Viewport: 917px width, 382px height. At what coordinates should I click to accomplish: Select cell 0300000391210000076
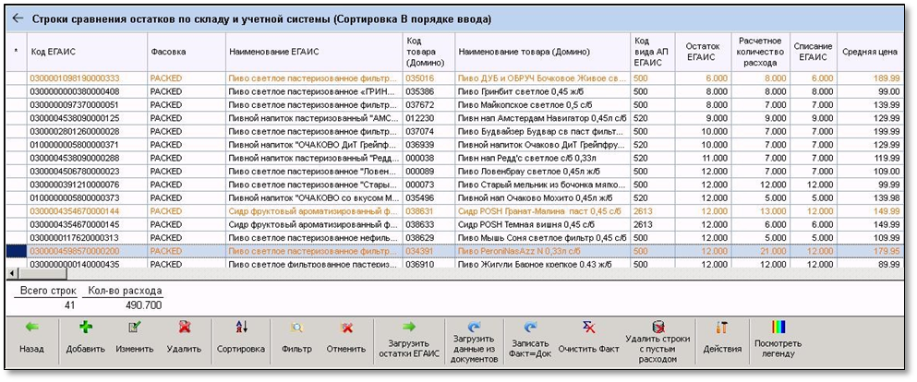87,184
